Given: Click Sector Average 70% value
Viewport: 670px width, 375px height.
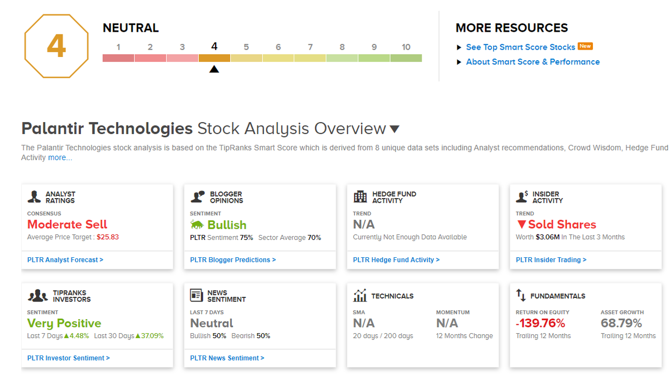Looking at the screenshot, I should pyautogui.click(x=314, y=238).
